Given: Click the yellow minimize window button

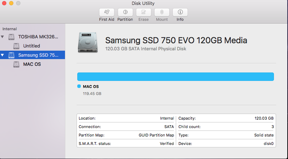Looking at the screenshot, I should click(11, 4).
